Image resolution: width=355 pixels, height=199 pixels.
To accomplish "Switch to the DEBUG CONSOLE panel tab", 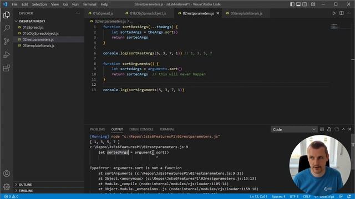I will click(141, 129).
